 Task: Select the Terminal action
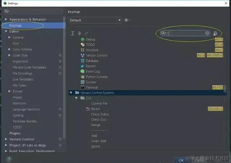(89, 88)
